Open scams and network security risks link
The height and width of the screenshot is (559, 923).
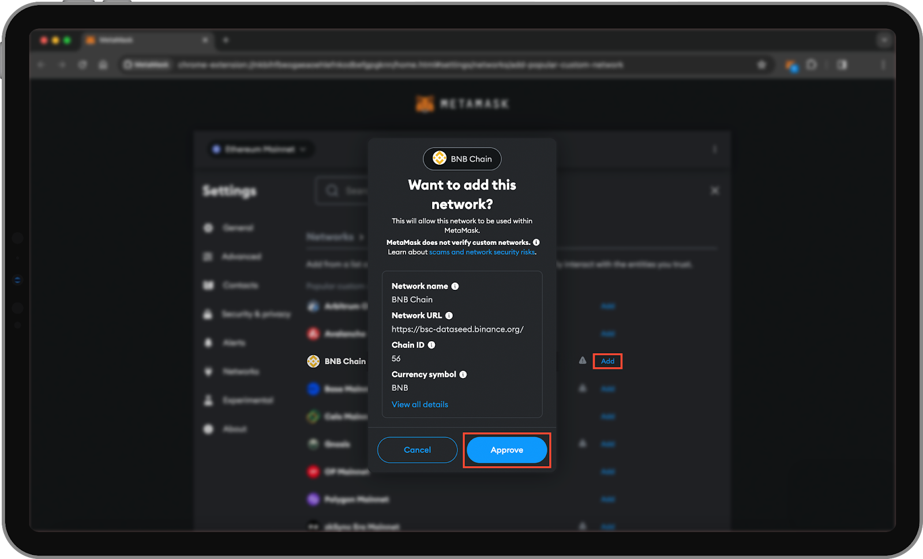[x=482, y=252]
